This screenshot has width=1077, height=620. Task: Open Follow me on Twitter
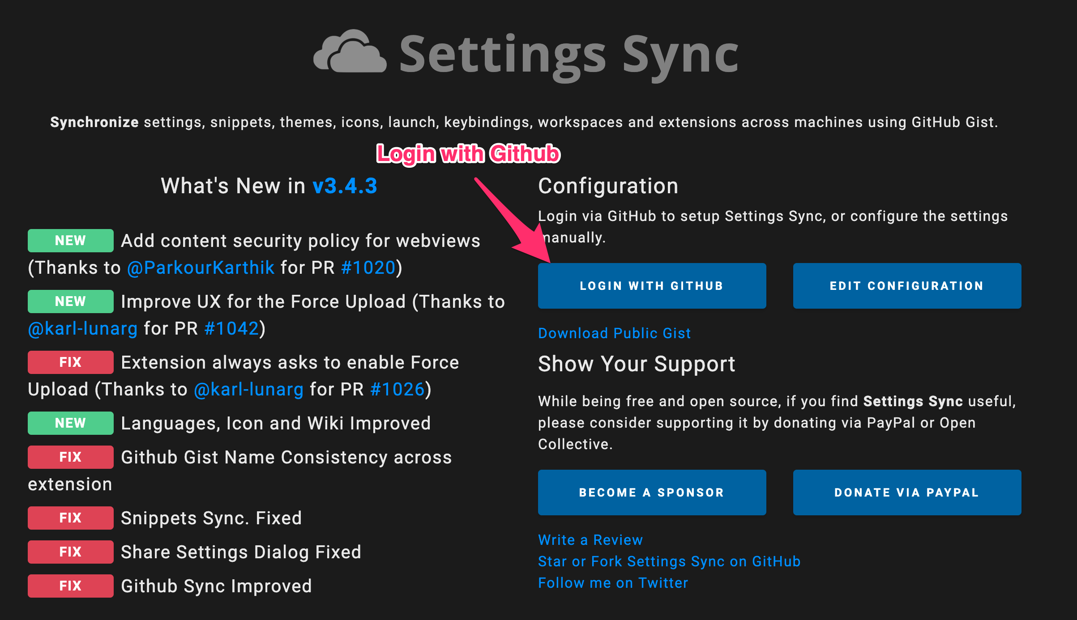[x=612, y=582]
